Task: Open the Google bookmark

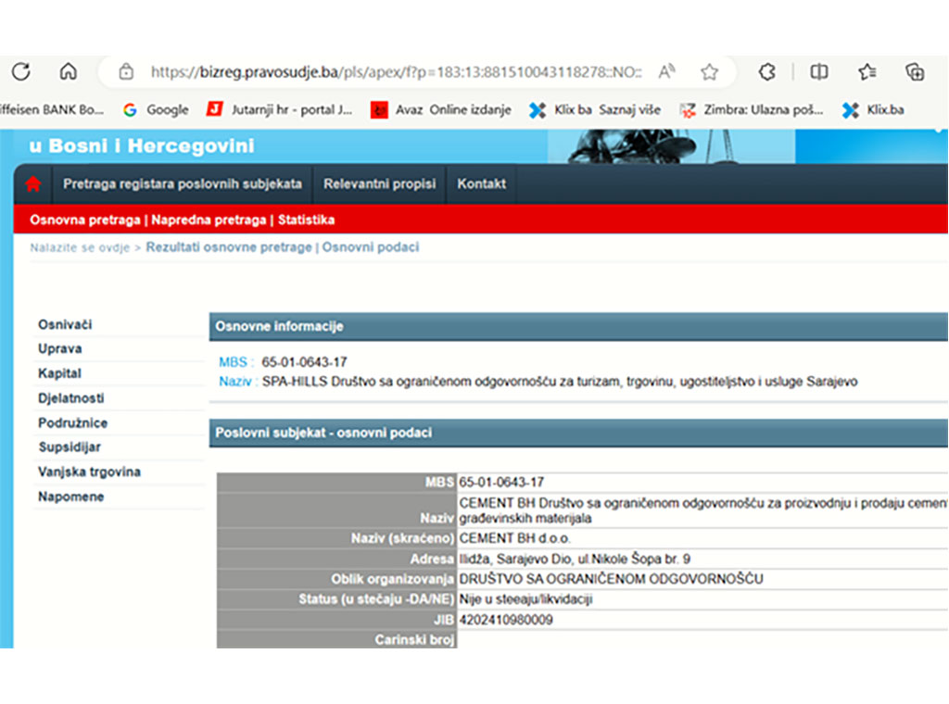Action: 156,109
